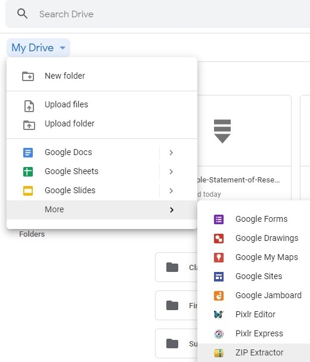Select Pixlr Express from the submenu
The image size is (310, 362).
[254, 333]
